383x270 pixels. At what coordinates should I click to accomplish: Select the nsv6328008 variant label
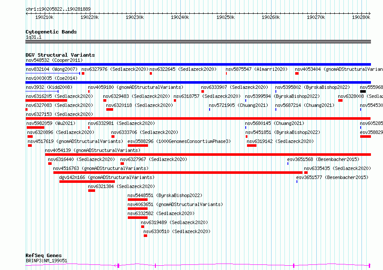tap(360, 96)
